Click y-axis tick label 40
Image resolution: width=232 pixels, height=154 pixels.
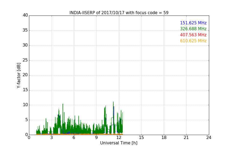[25, 15]
